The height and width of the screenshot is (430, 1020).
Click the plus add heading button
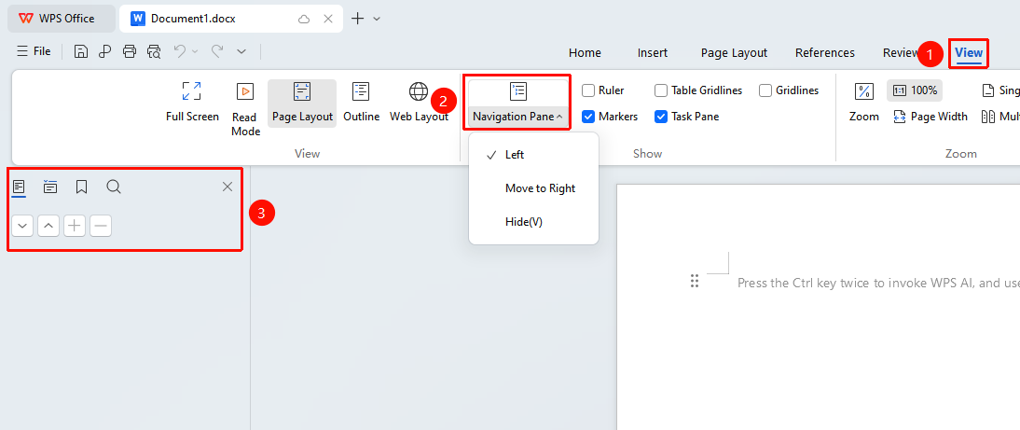tap(75, 226)
